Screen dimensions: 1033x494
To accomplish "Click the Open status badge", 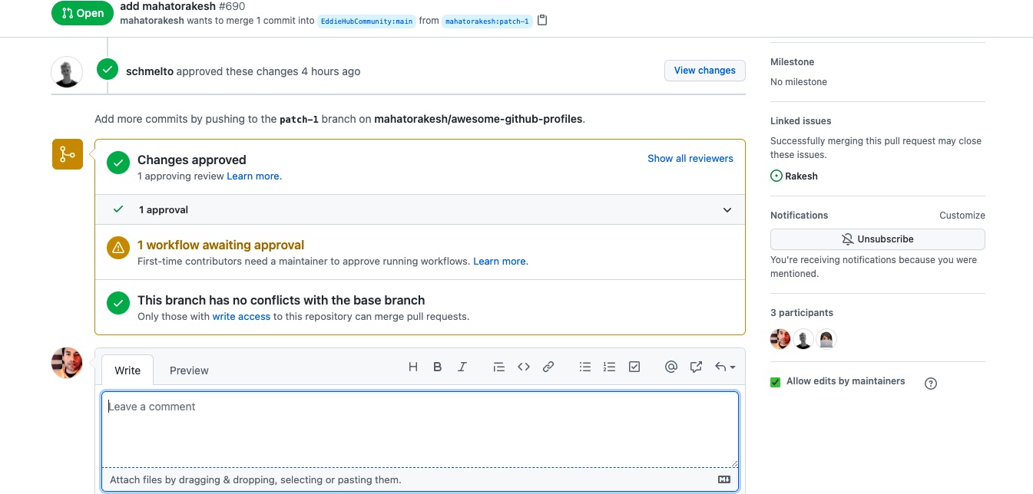I will (x=82, y=13).
